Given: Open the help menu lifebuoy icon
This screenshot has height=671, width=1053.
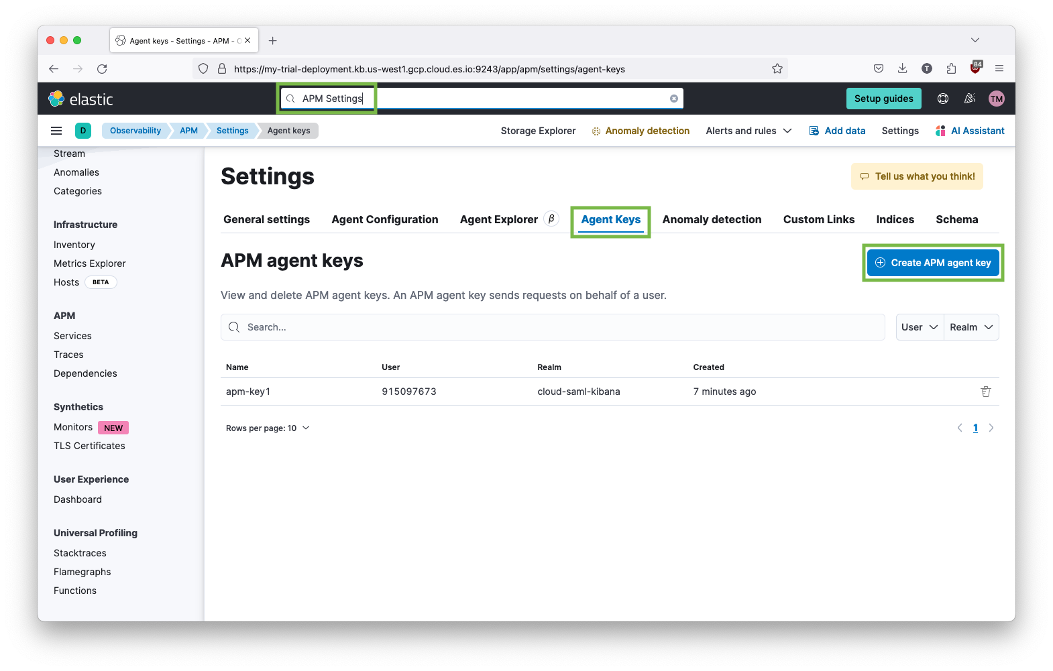Looking at the screenshot, I should (x=943, y=99).
